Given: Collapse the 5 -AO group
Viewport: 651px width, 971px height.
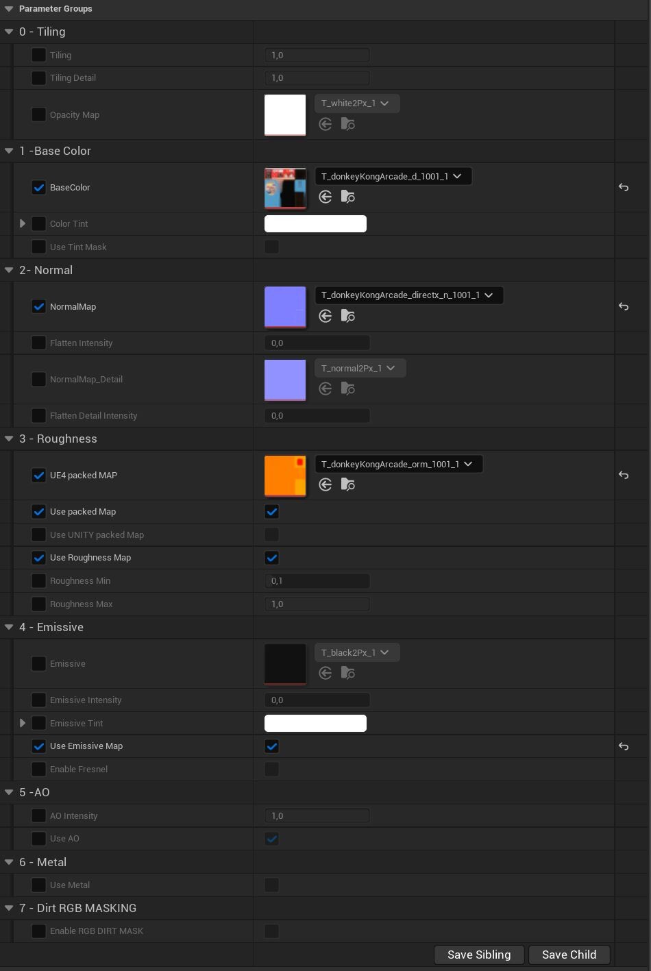Looking at the screenshot, I should click(x=9, y=792).
